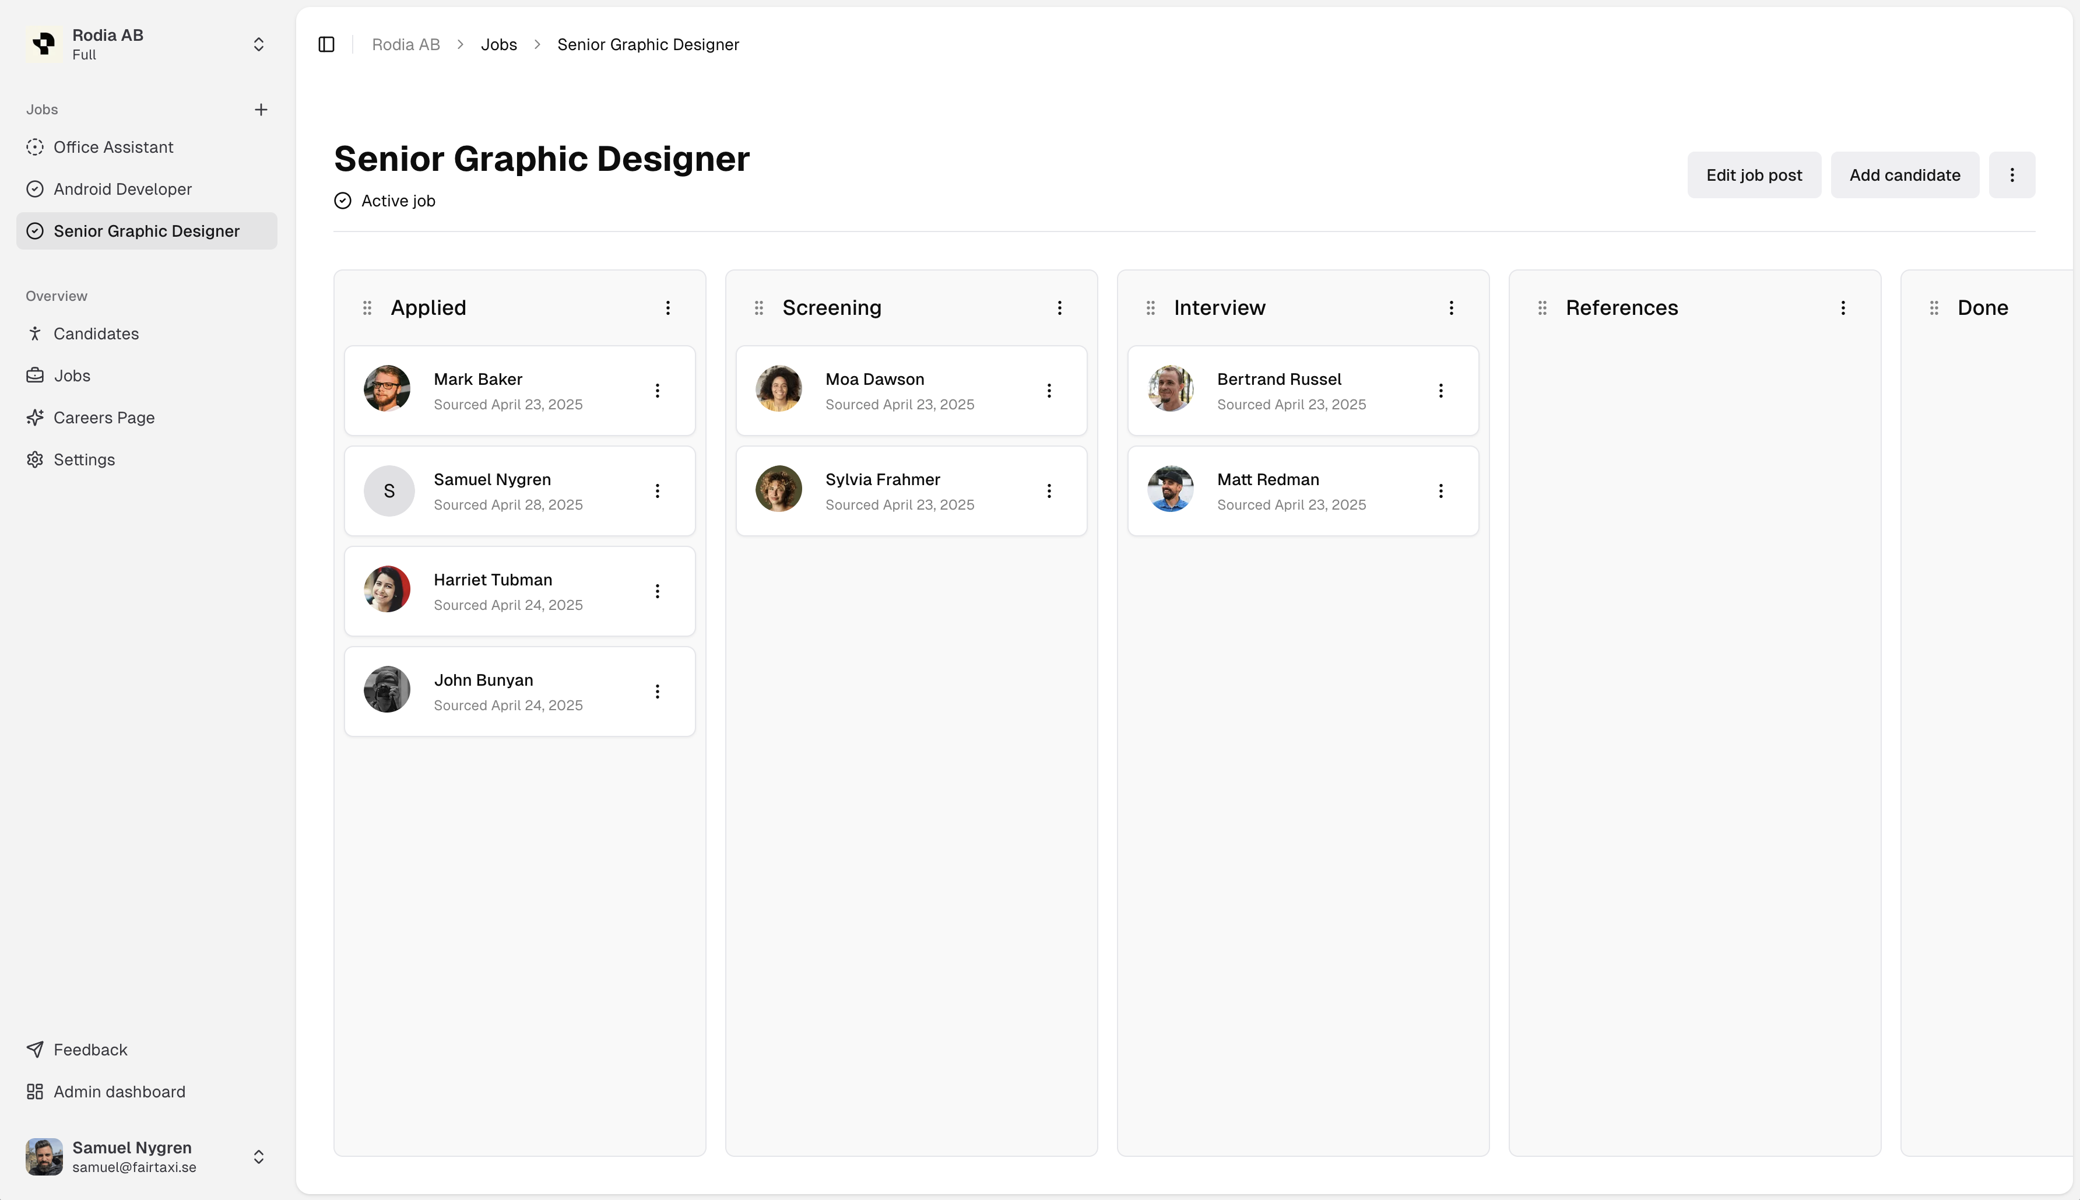
Task: Click the Add candidate button
Action: [1905, 175]
